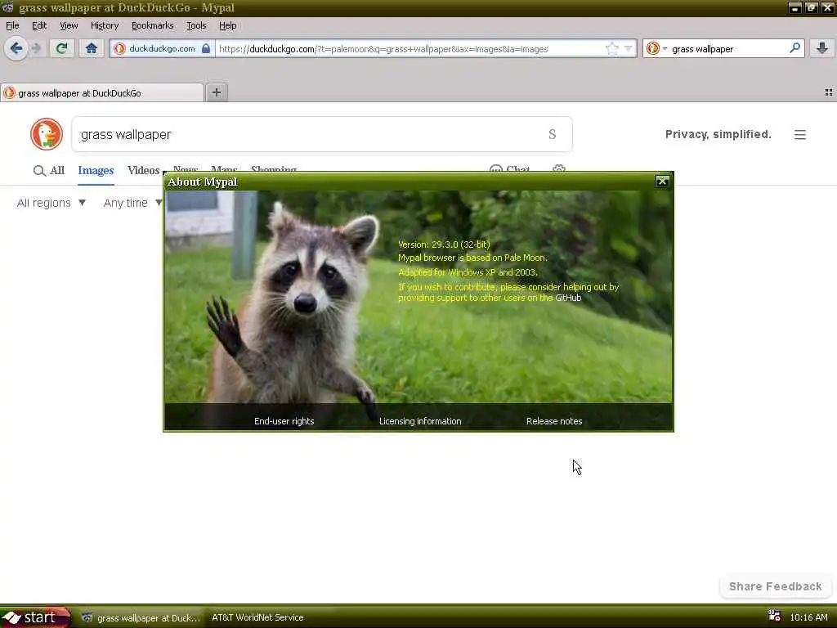Click the browser Back arrow button
Screen dimensions: 837x628
pos(16,48)
